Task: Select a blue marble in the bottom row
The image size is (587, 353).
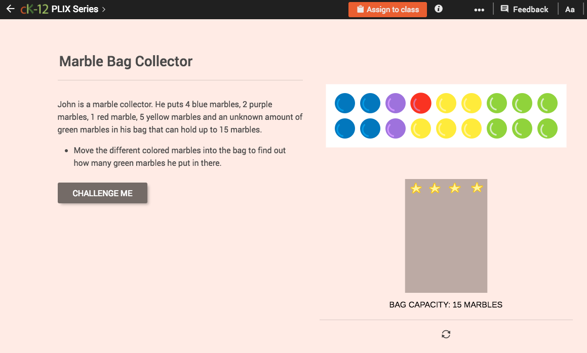Action: (345, 128)
